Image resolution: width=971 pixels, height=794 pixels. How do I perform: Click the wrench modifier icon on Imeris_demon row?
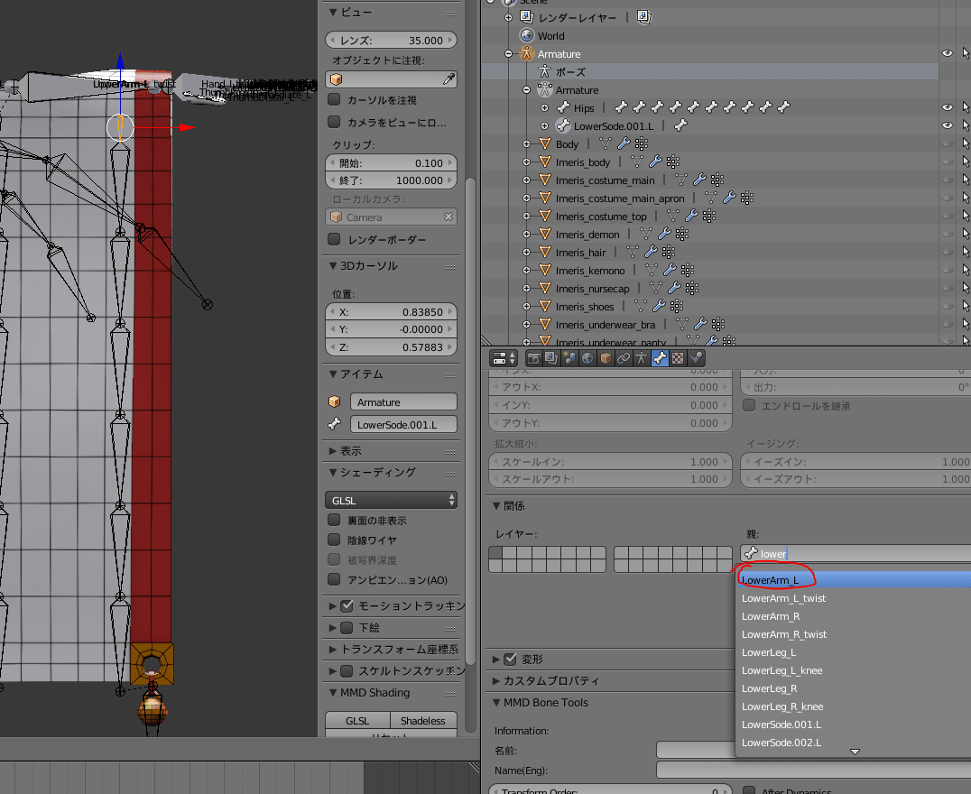[x=664, y=234]
